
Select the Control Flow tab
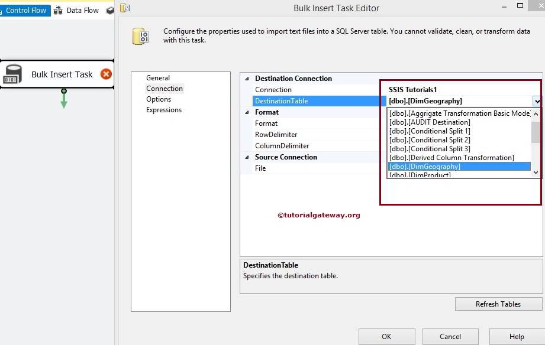tap(26, 10)
